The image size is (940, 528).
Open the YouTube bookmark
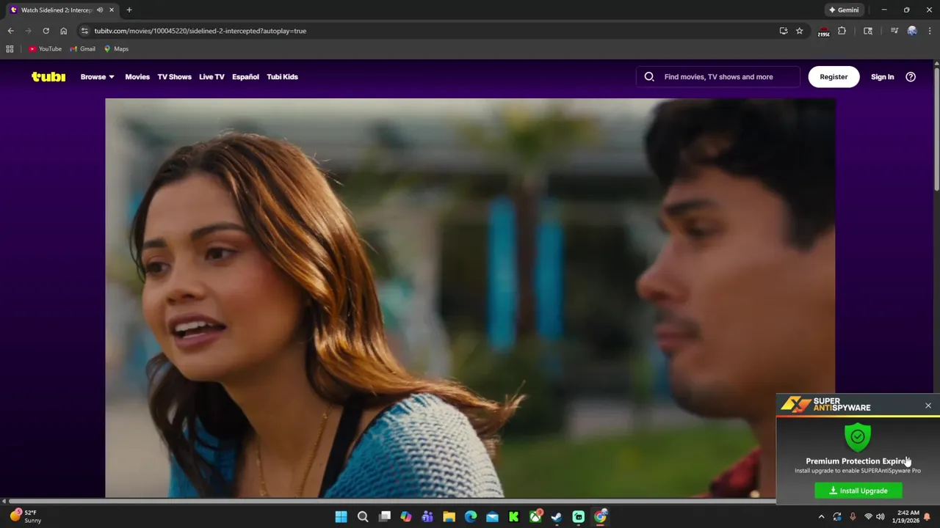coord(45,49)
